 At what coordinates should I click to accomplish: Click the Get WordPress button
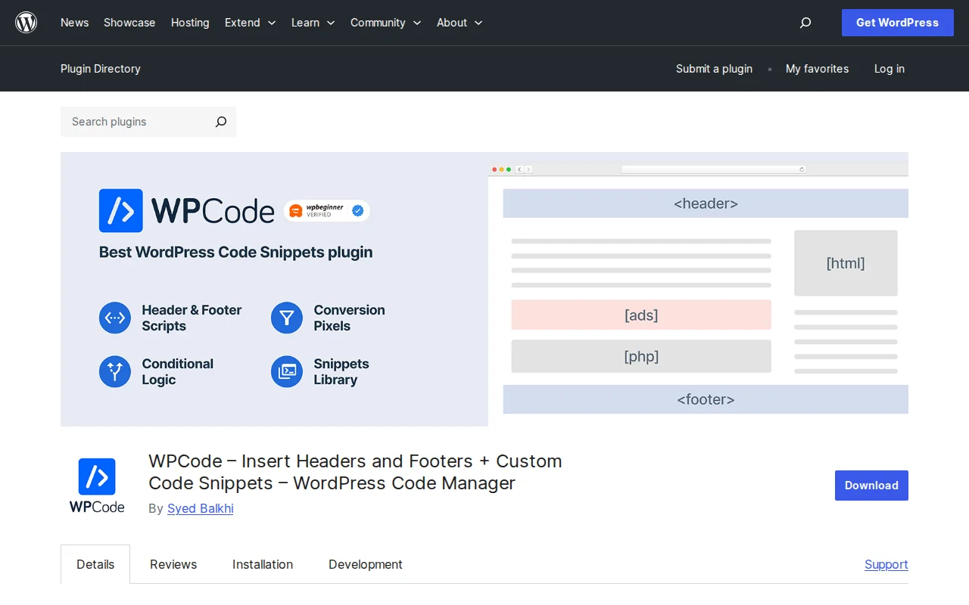coord(897,23)
